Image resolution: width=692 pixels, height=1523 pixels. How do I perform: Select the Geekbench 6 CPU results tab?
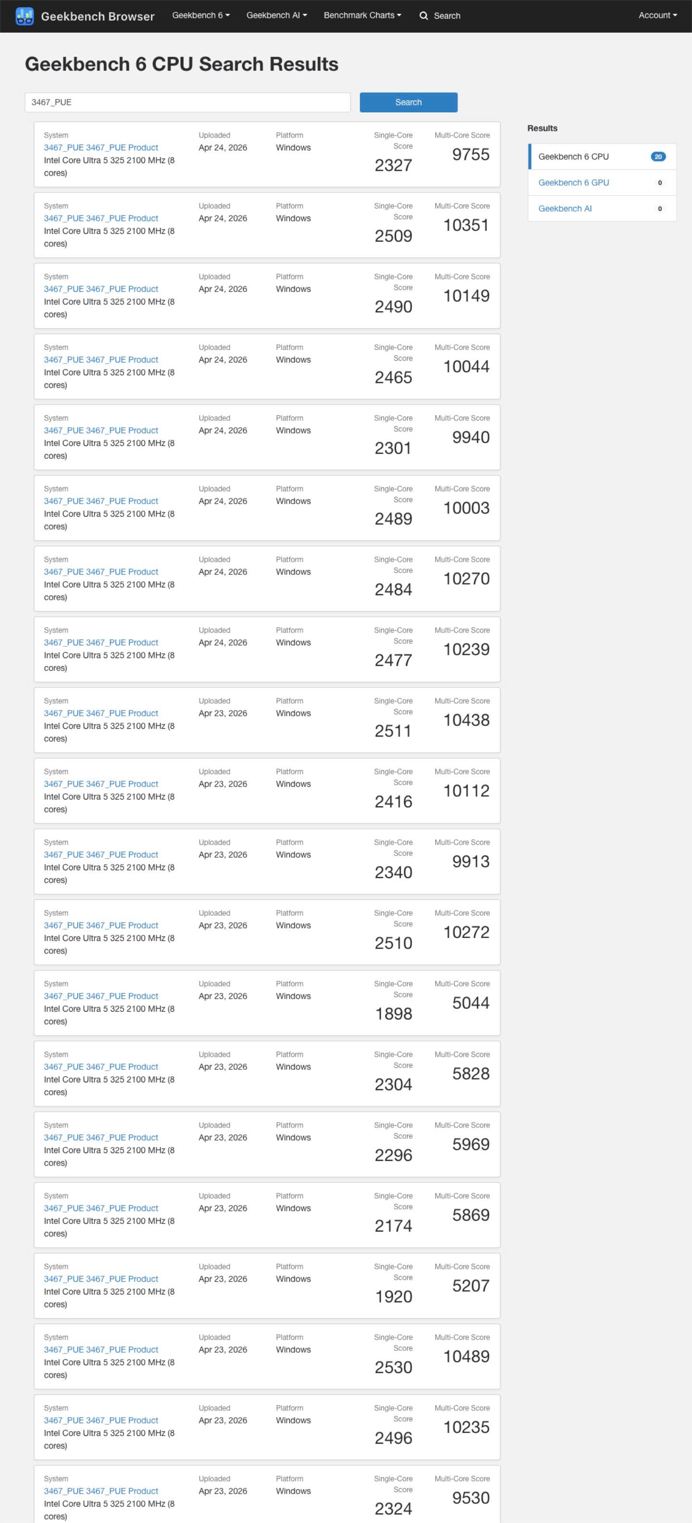click(573, 157)
